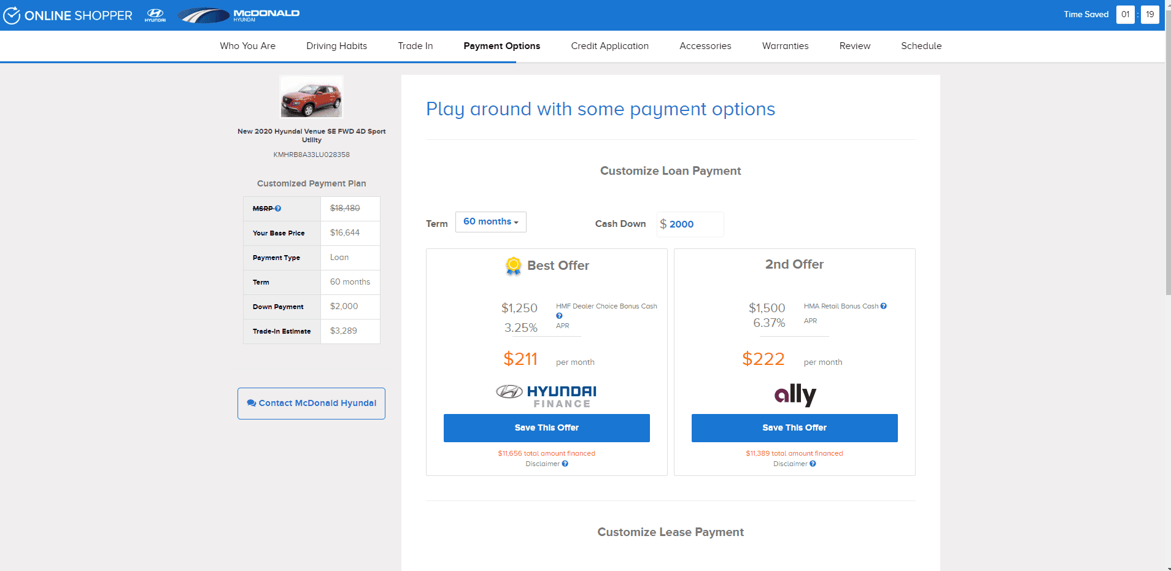This screenshot has height=571, width=1171.
Task: Open help icon for HMA Retail Bonus Cash
Action: (x=883, y=306)
